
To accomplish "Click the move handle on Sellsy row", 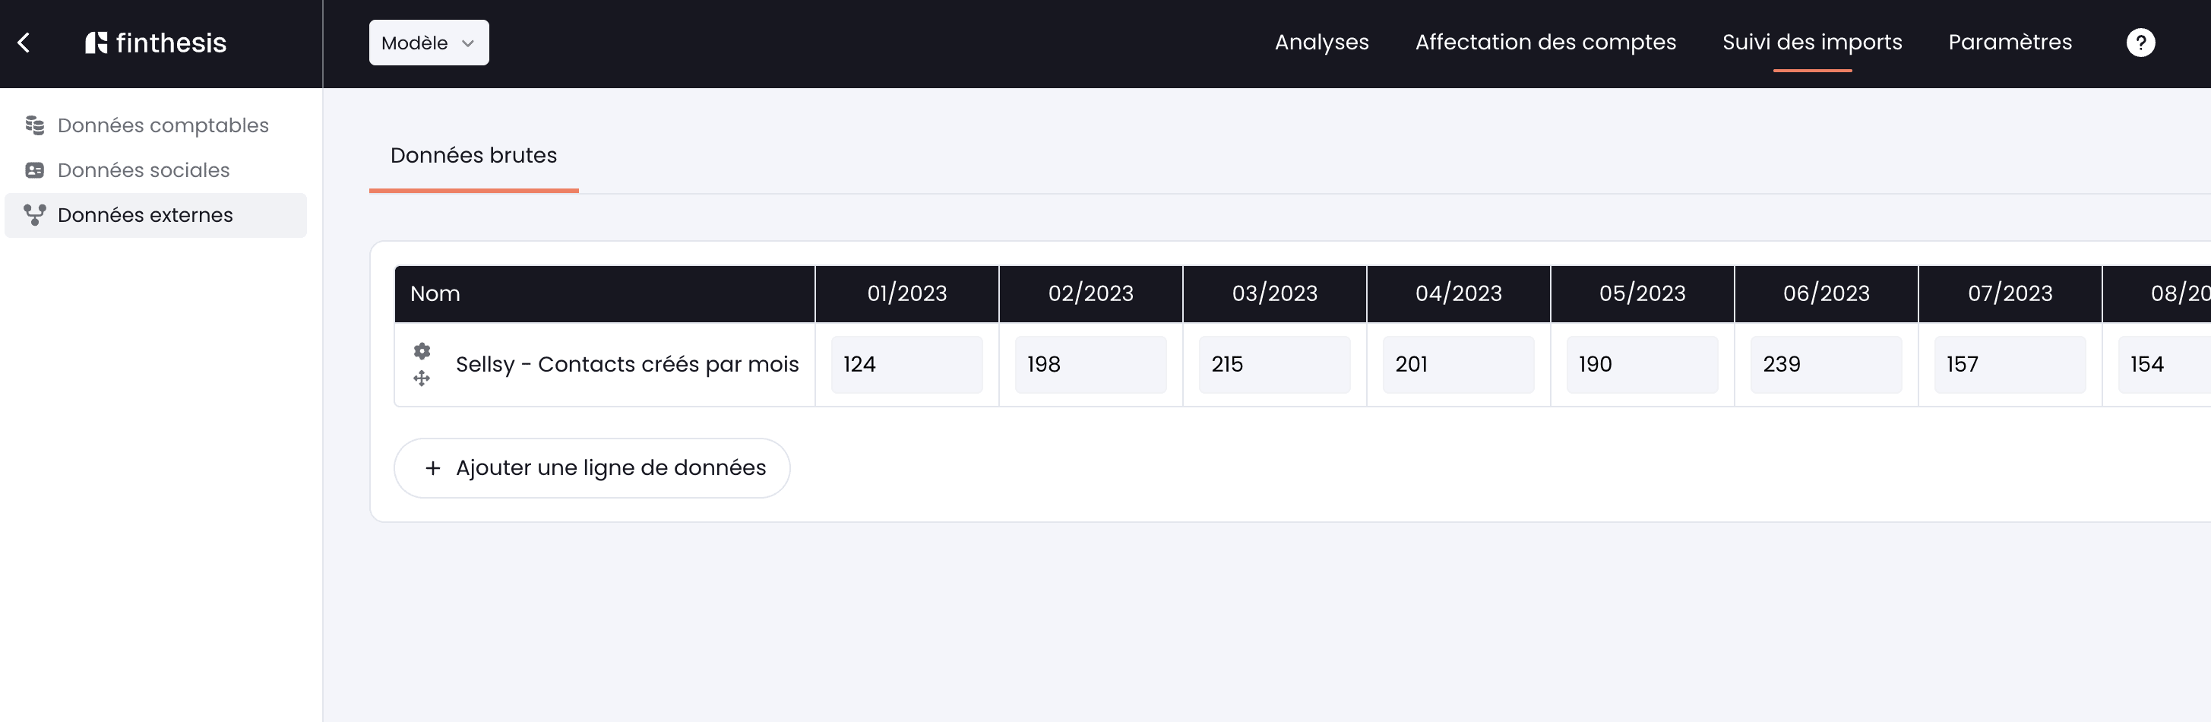I will (x=422, y=378).
